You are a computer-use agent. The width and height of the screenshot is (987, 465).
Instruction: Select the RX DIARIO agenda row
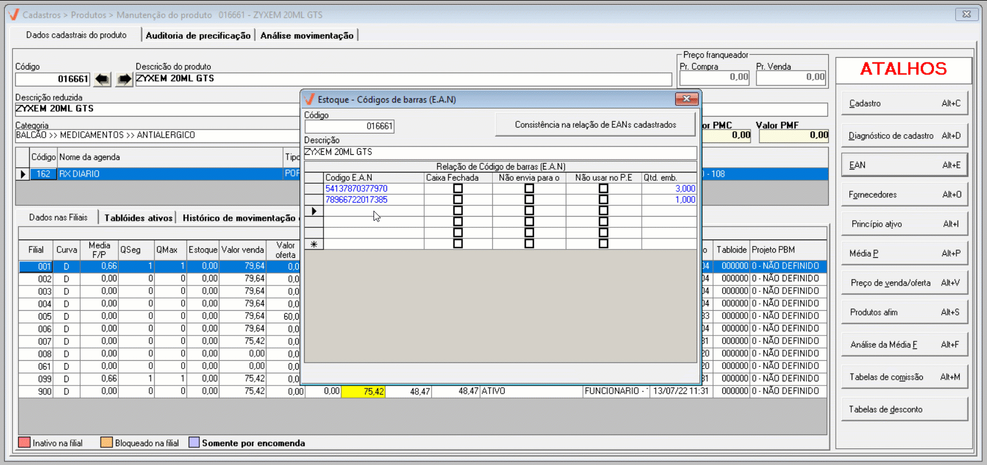point(158,174)
